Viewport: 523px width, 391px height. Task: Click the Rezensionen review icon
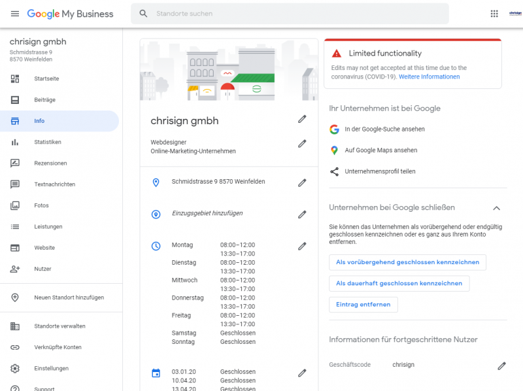pos(15,163)
